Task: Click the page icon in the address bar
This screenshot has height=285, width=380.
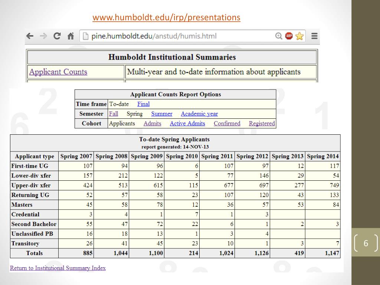Action: pos(86,36)
